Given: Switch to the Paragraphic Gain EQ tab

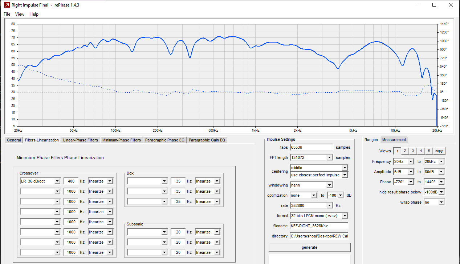Looking at the screenshot, I should tap(207, 140).
